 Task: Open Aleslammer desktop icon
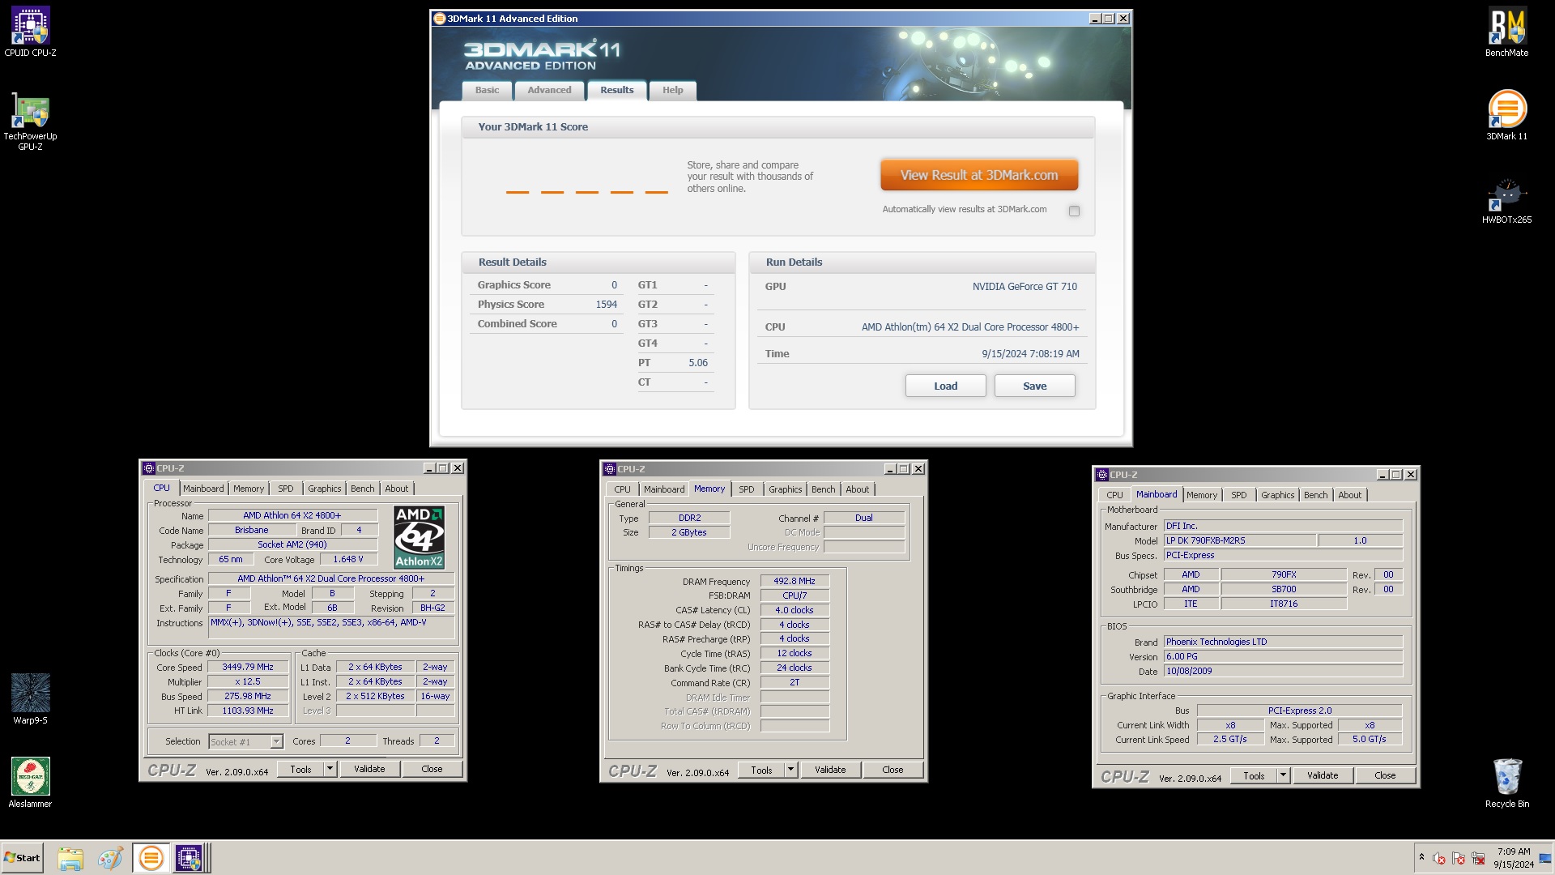point(30,783)
